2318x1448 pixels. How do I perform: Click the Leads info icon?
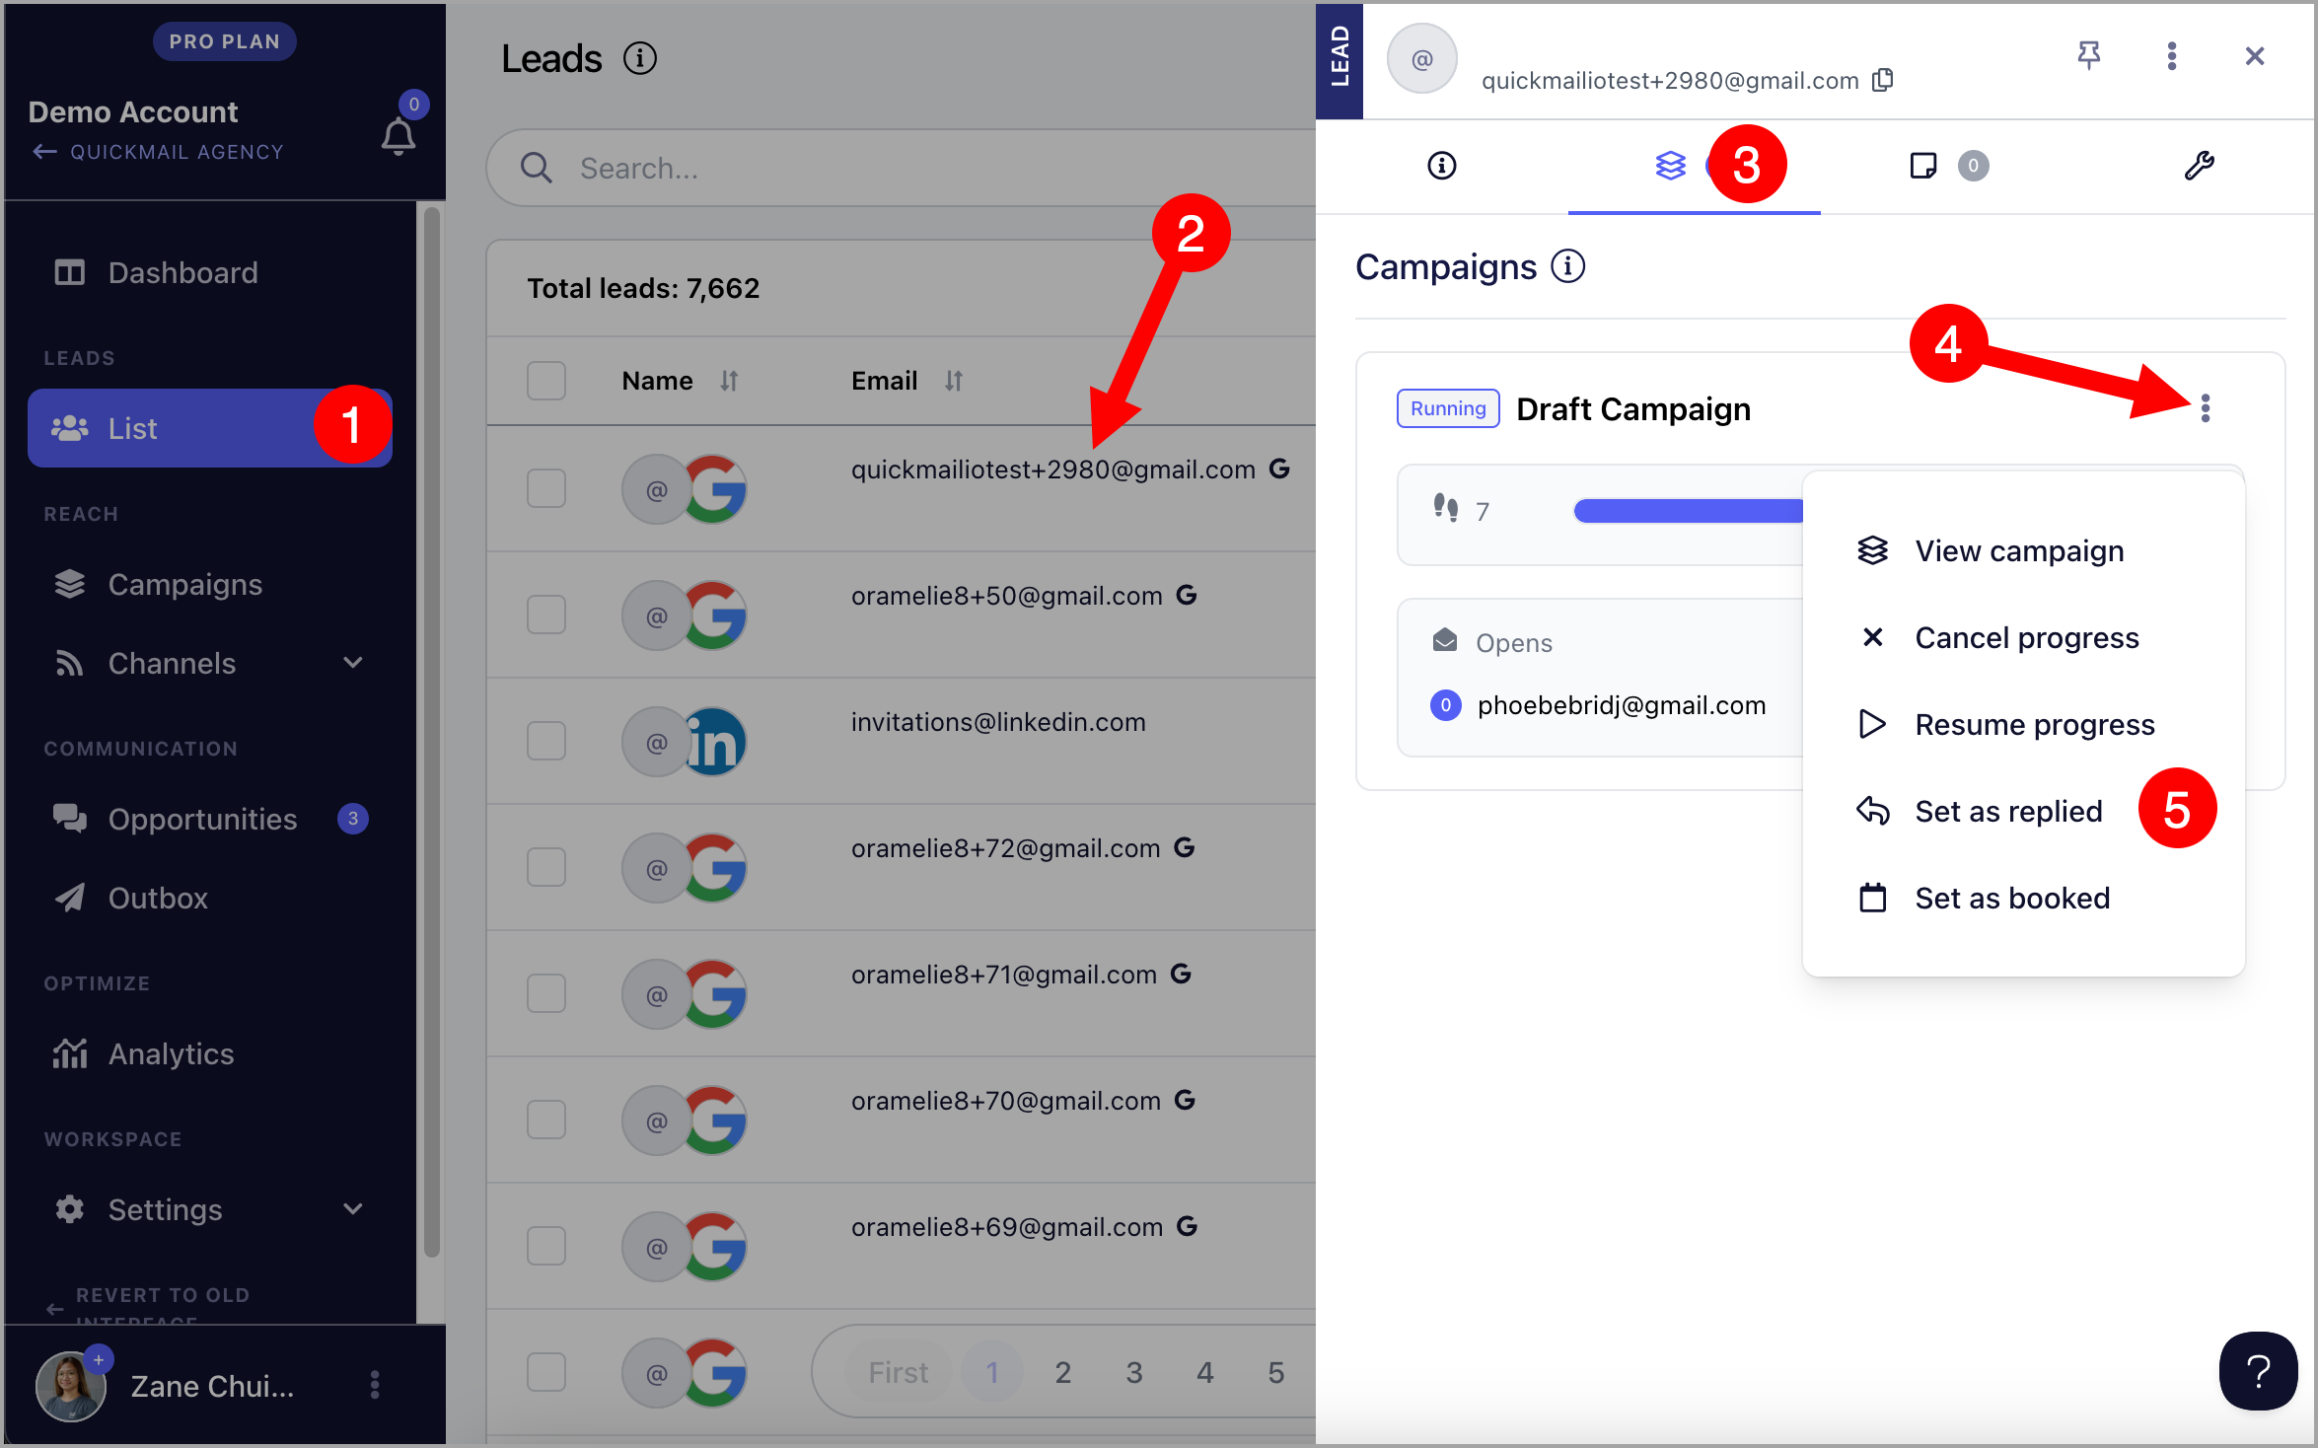tap(640, 59)
